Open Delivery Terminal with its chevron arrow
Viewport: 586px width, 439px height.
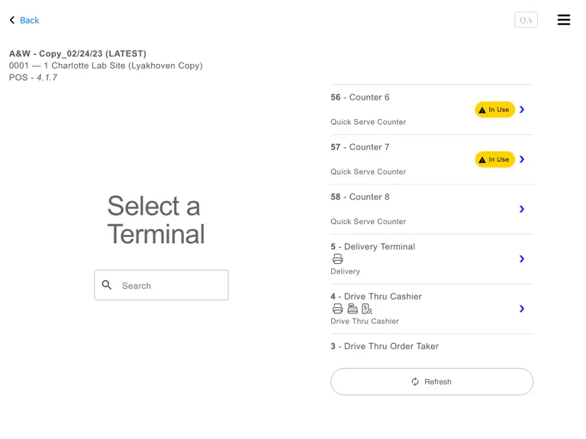522,258
